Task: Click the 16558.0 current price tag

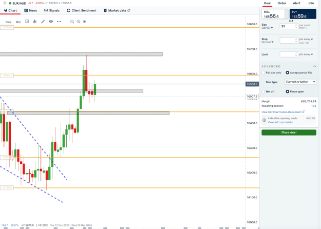Action: click(252, 84)
